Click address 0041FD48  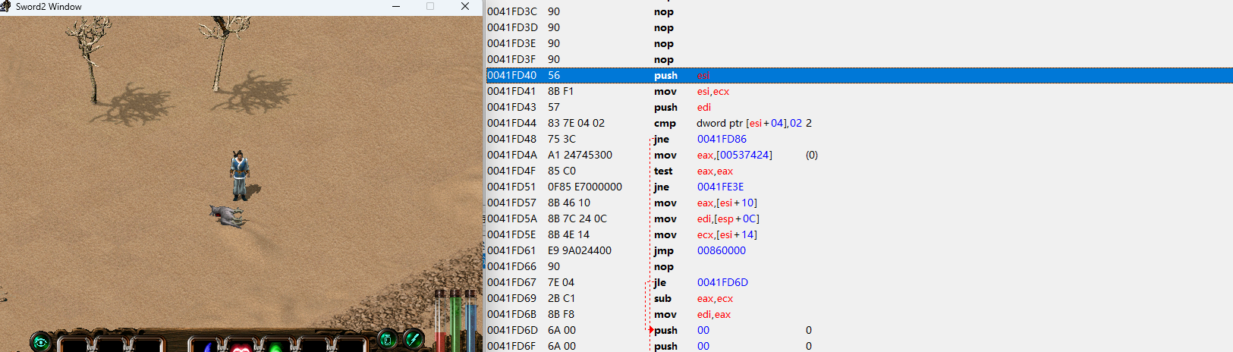tap(511, 139)
